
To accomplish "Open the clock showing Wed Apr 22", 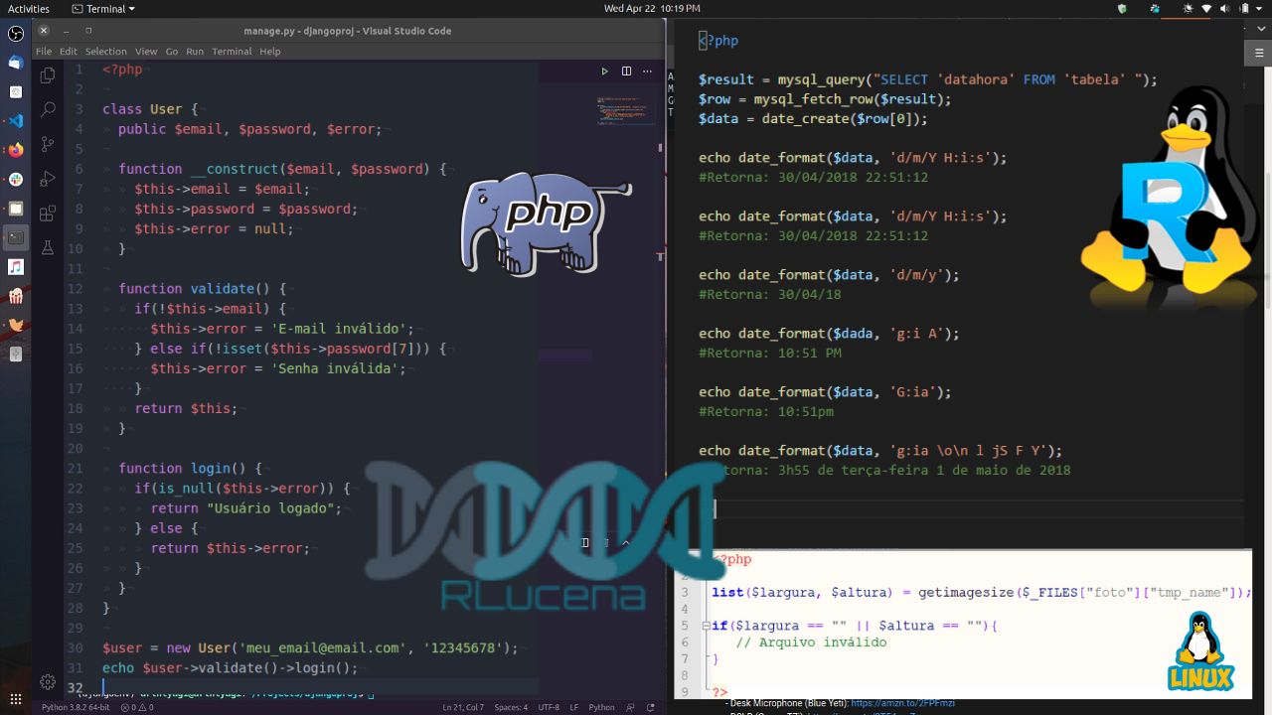I will coord(652,9).
